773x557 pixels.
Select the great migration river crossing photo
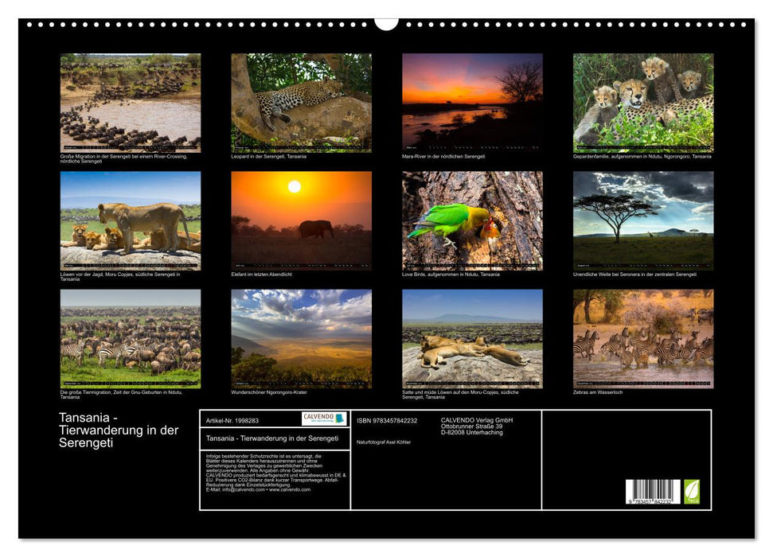(x=130, y=102)
